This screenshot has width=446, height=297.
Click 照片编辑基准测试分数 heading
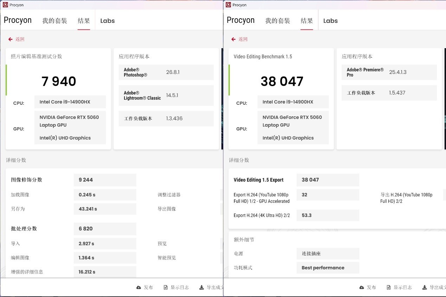(37, 57)
